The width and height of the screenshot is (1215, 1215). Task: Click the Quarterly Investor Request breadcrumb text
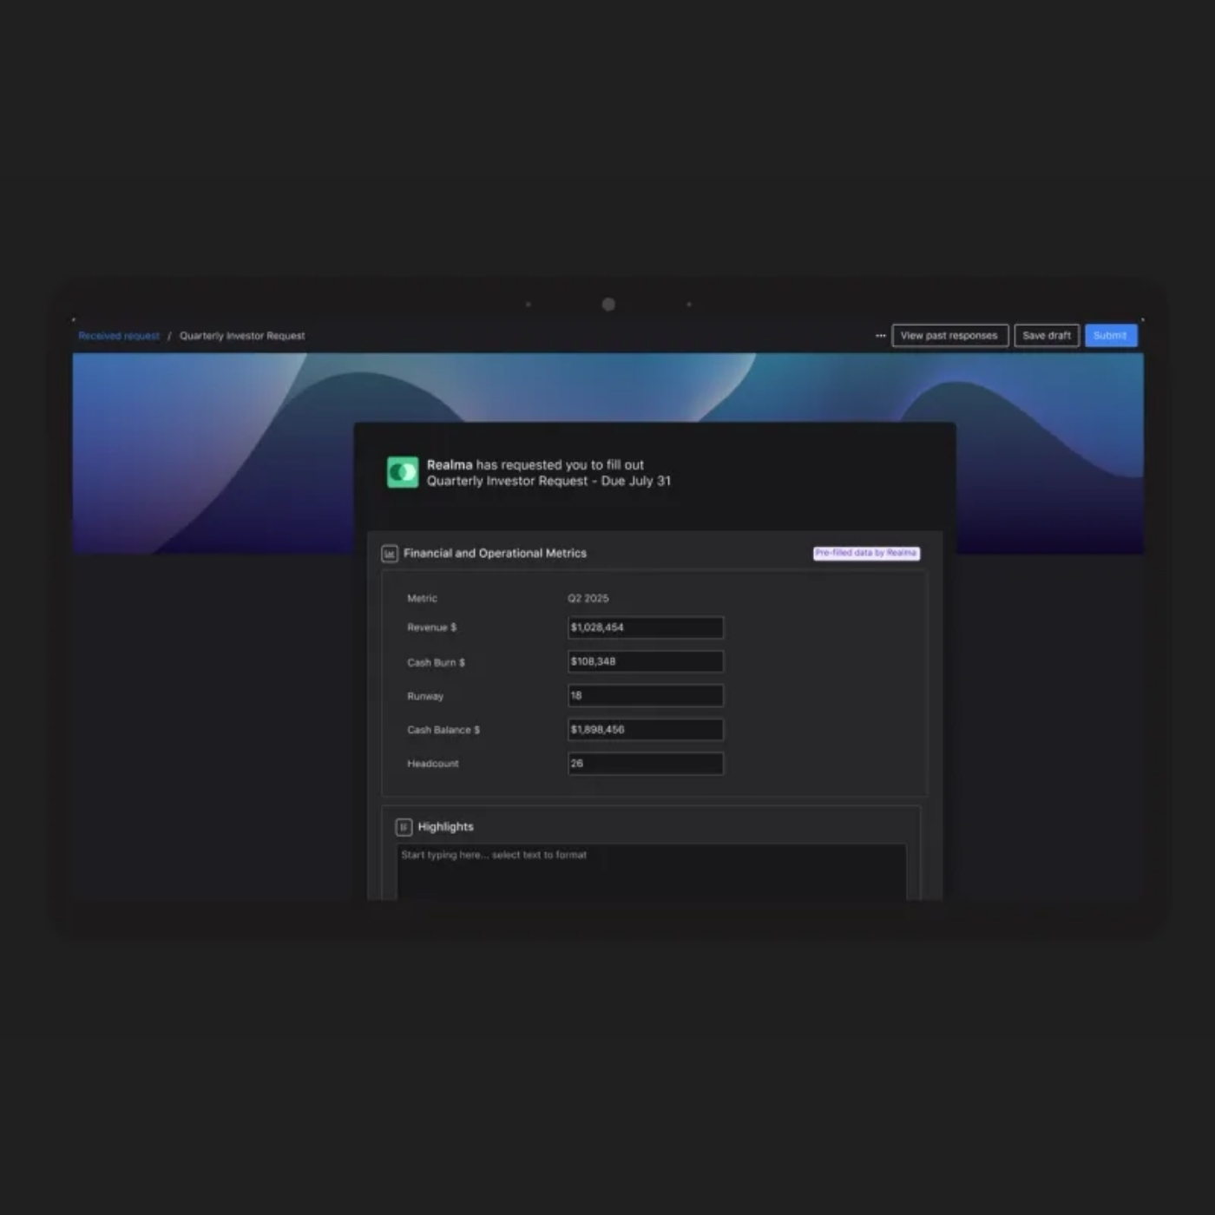(x=242, y=336)
